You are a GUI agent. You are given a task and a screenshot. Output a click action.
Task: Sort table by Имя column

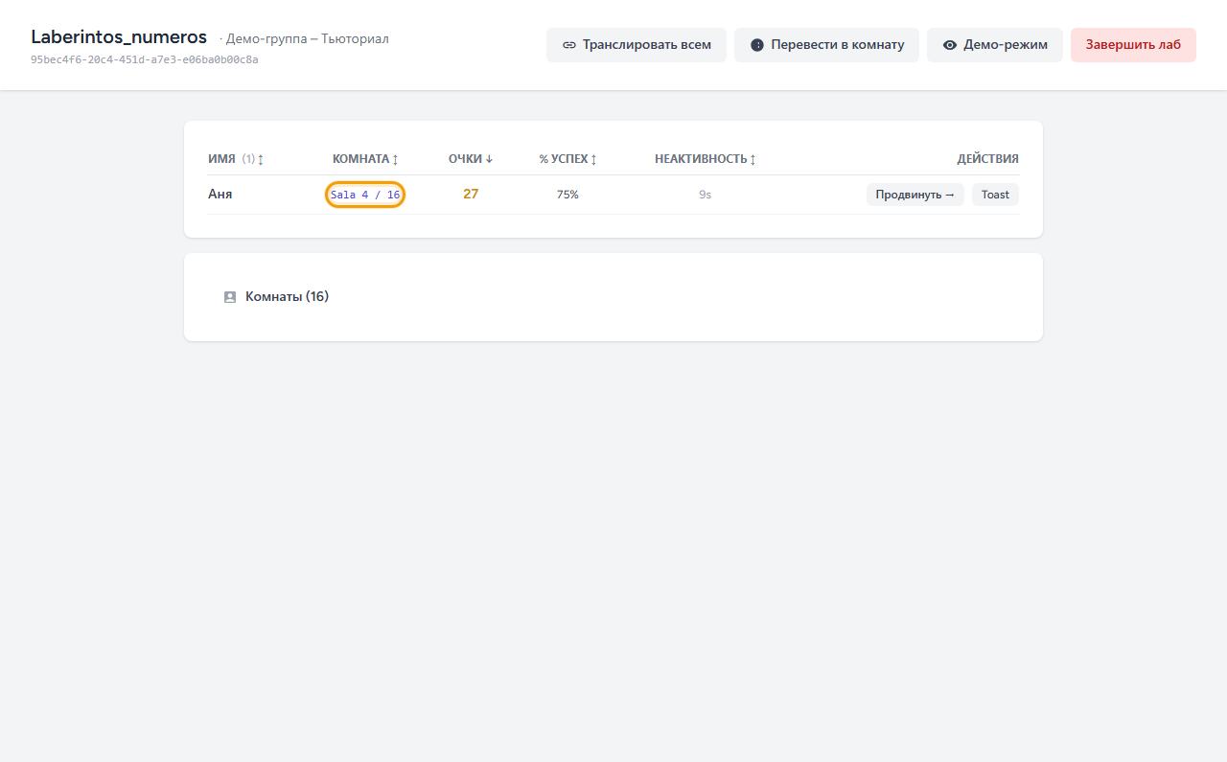pyautogui.click(x=236, y=159)
